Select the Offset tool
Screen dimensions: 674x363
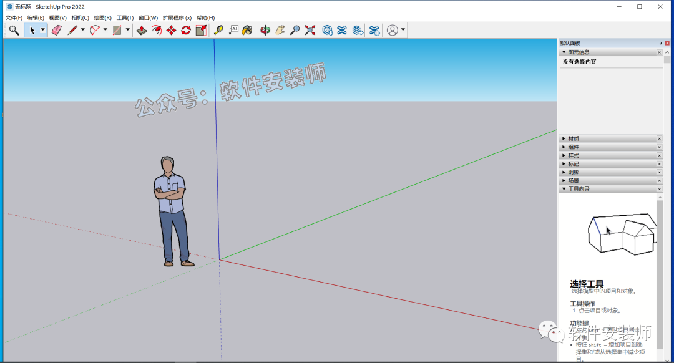(x=157, y=30)
